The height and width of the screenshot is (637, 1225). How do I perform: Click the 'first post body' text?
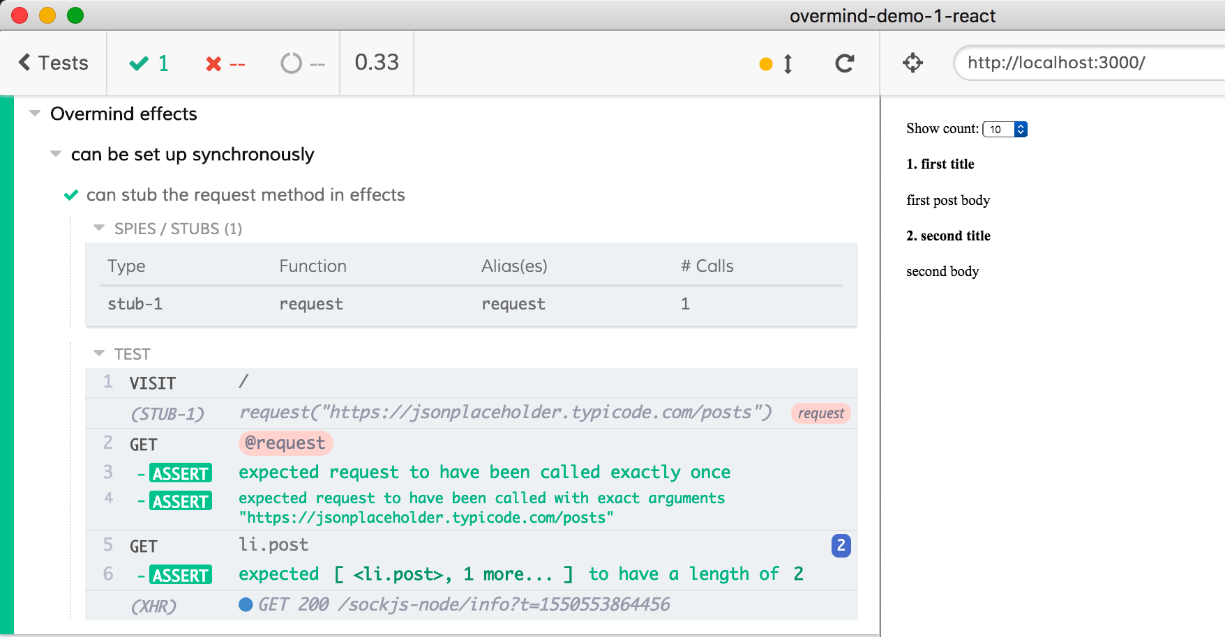948,200
